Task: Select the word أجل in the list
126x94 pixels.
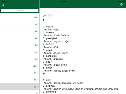Action: [x=20, y=66]
